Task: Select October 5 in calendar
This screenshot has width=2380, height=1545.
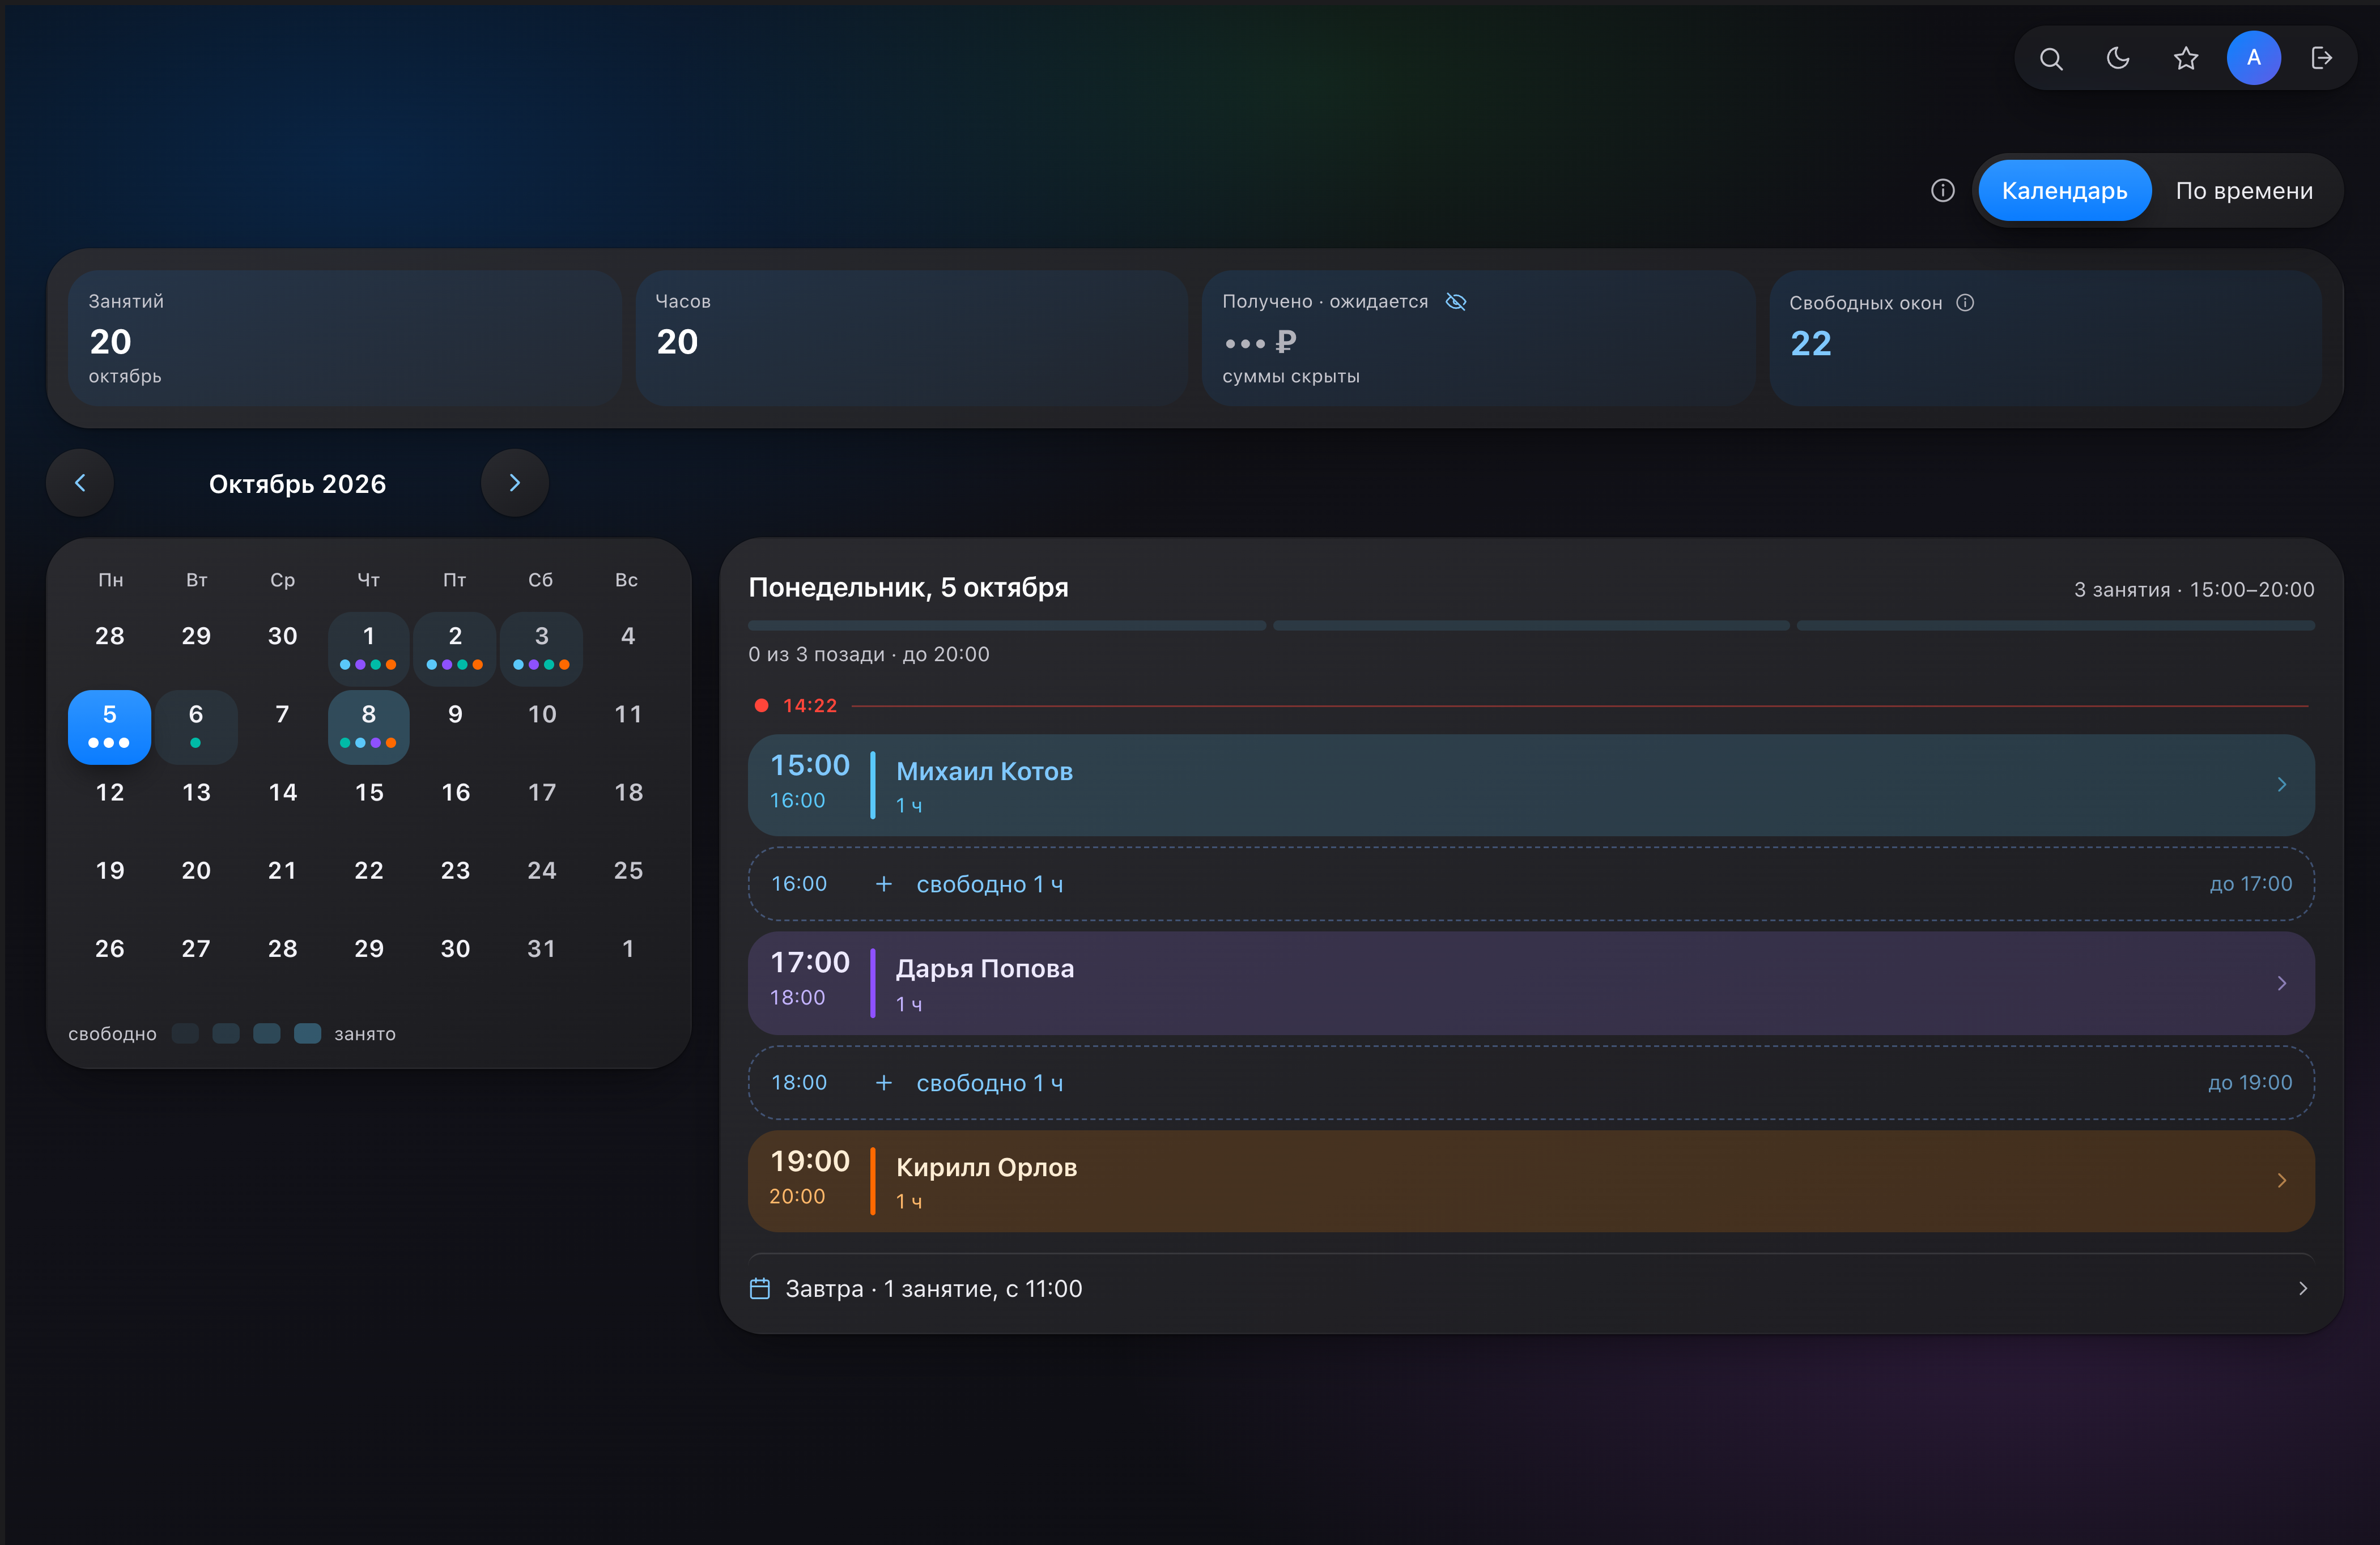Action: pyautogui.click(x=109, y=726)
